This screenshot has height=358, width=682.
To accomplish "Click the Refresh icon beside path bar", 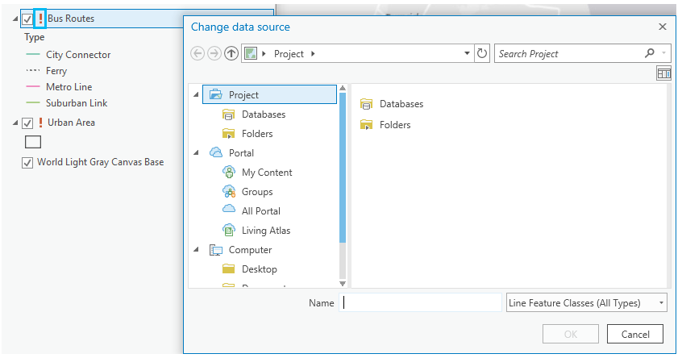I will pyautogui.click(x=482, y=54).
